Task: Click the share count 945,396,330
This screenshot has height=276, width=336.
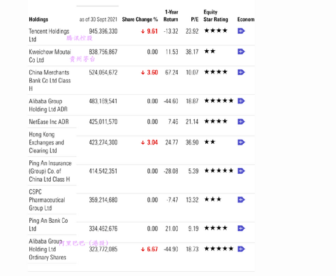Action: [x=103, y=31]
